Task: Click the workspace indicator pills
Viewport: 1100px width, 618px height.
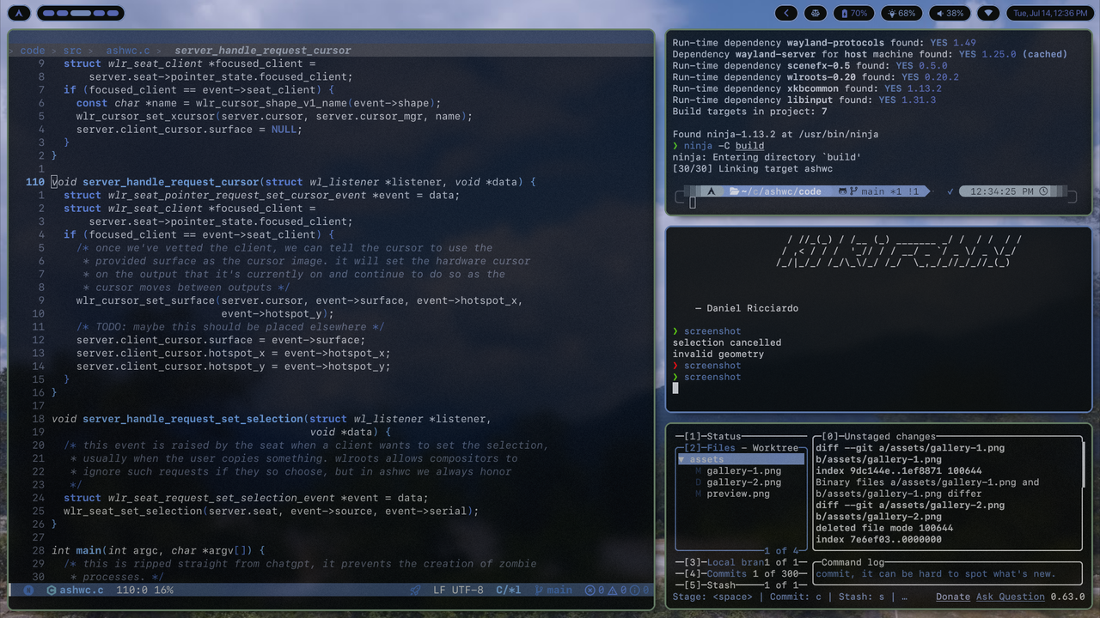Action: pos(81,13)
